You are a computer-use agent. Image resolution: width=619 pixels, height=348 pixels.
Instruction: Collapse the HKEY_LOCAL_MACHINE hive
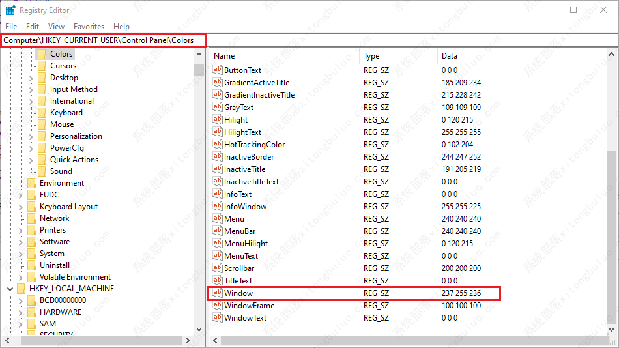tap(10, 289)
